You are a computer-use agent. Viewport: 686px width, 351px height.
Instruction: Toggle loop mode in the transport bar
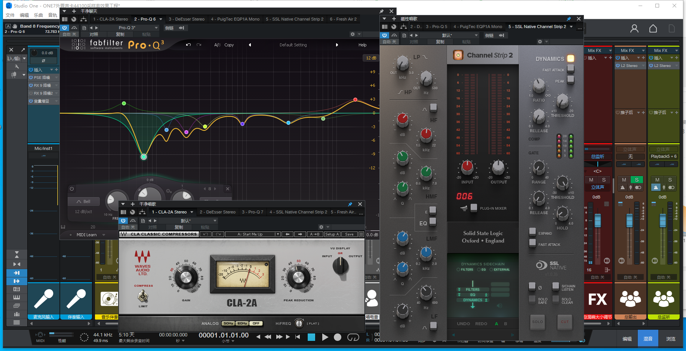[353, 337]
